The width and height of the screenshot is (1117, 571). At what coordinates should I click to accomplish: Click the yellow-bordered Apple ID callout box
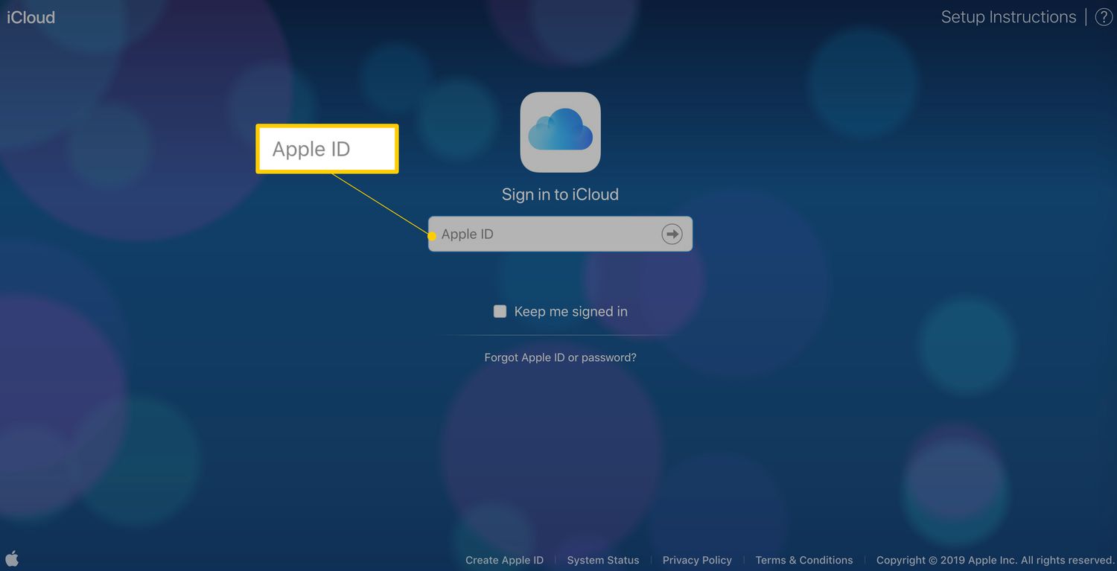[x=327, y=149]
